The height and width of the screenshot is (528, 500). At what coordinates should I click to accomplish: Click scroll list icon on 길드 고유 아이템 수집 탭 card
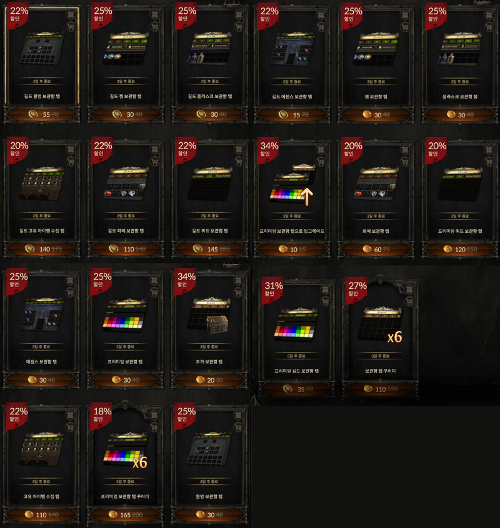pyautogui.click(x=71, y=150)
